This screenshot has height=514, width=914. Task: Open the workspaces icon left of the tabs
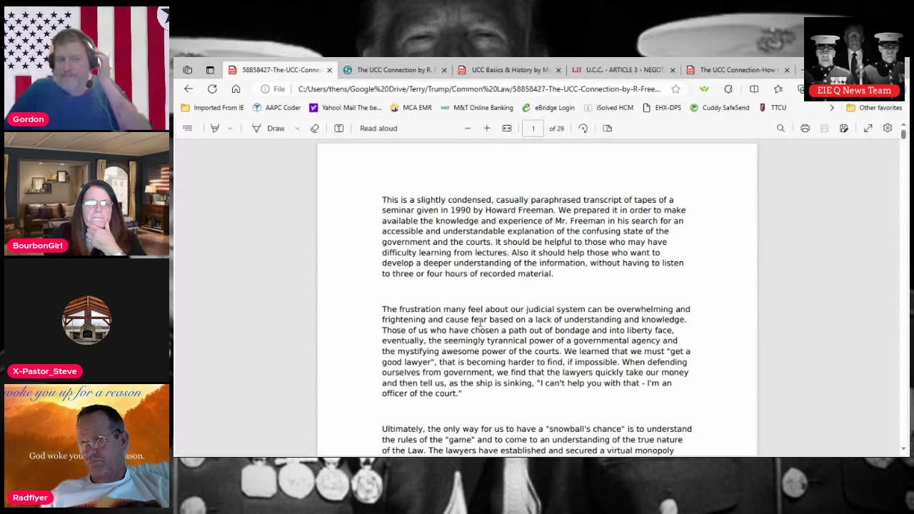coord(187,70)
